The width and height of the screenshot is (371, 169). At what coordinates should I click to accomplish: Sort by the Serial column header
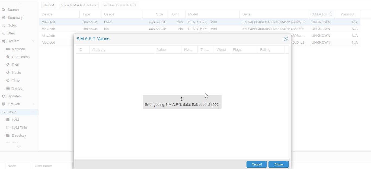point(274,14)
